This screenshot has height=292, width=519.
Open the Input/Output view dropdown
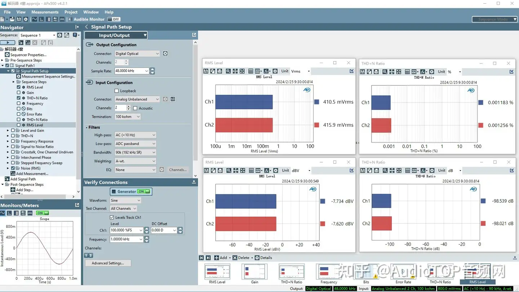click(x=116, y=35)
